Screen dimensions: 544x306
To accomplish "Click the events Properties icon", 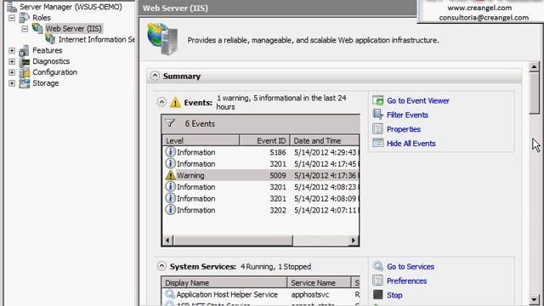I will (x=377, y=128).
